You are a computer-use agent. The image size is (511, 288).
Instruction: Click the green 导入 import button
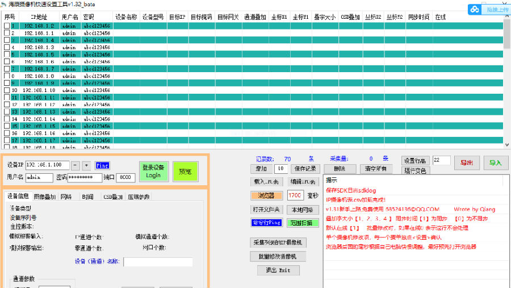click(496, 162)
